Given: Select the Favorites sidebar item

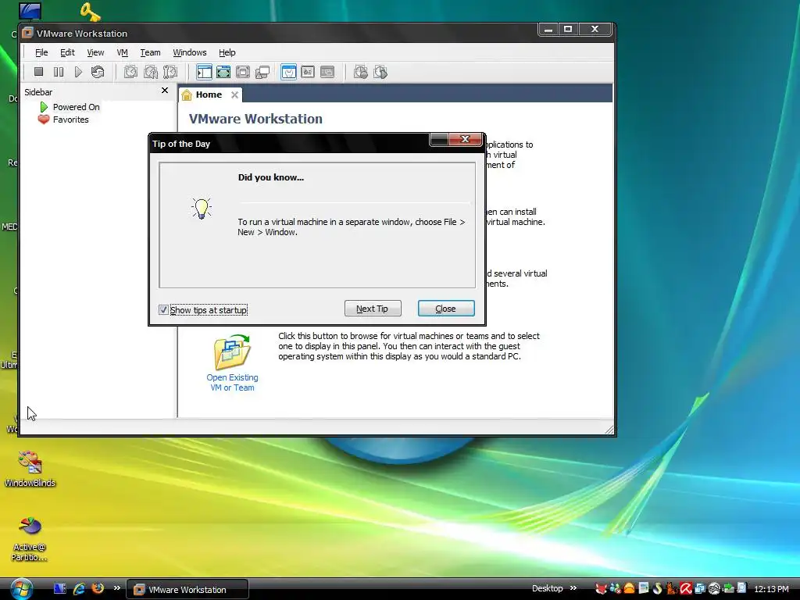Looking at the screenshot, I should 70,120.
